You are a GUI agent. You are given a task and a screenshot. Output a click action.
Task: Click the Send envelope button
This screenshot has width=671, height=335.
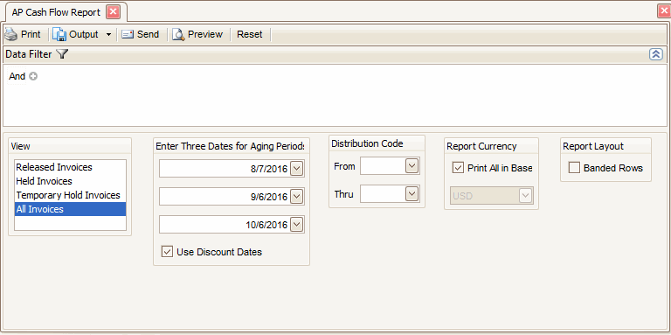[141, 34]
